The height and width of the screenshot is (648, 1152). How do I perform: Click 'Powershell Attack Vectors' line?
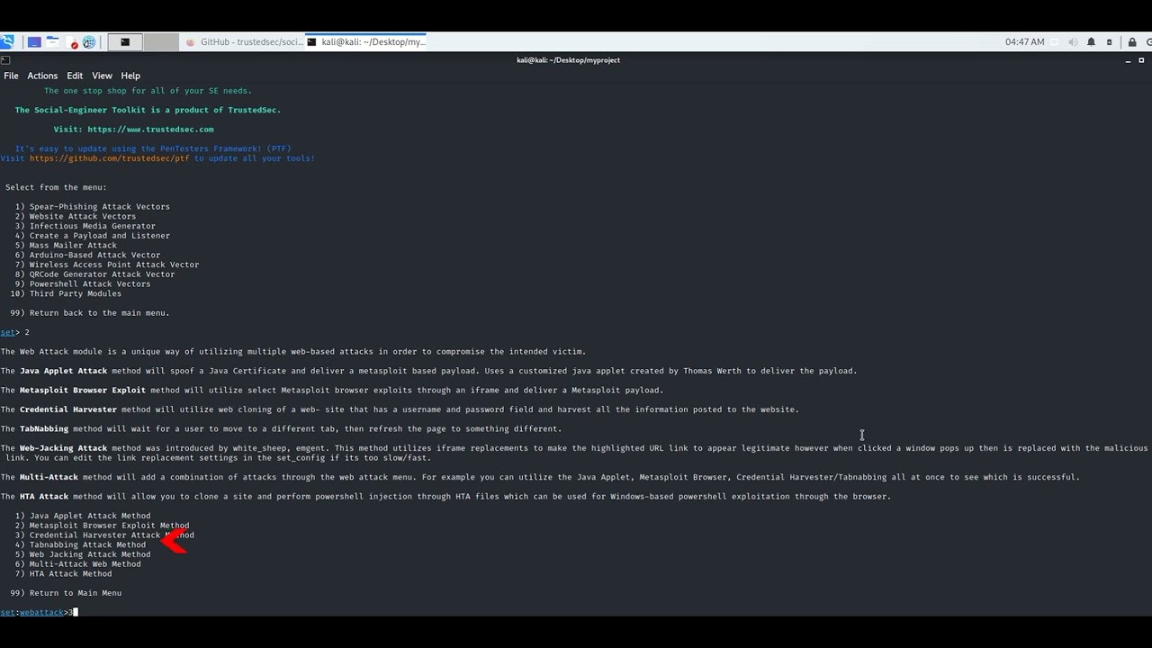83,284
